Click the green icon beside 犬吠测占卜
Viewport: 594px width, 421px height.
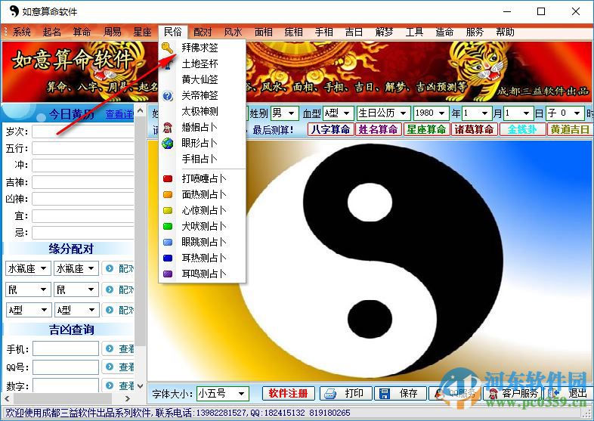click(x=168, y=226)
